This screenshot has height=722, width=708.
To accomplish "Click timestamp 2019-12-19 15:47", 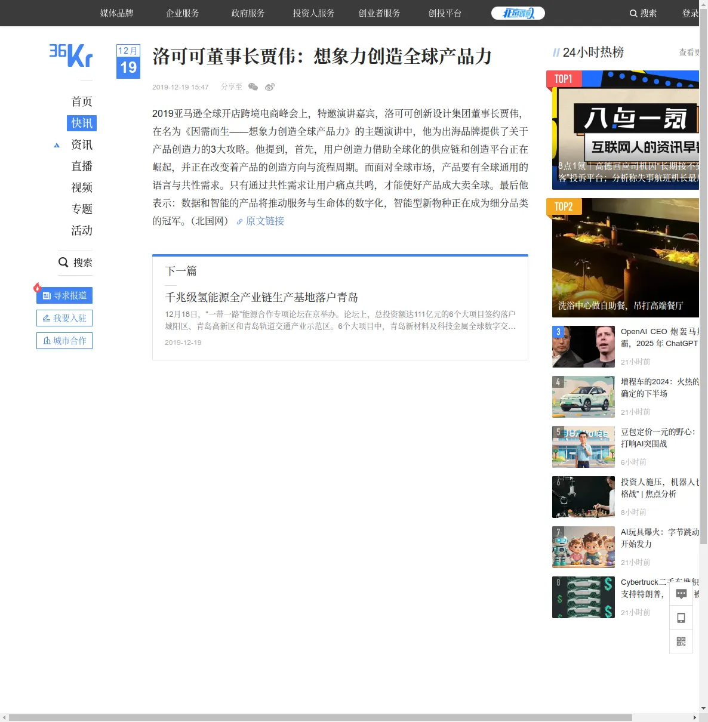I will [x=180, y=87].
